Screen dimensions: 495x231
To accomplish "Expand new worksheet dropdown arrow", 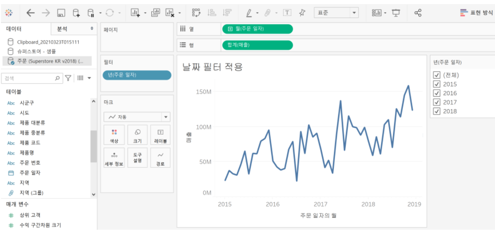I will (145, 13).
